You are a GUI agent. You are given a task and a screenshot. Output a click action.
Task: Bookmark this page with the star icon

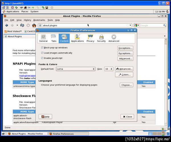pyautogui.click(x=127, y=25)
